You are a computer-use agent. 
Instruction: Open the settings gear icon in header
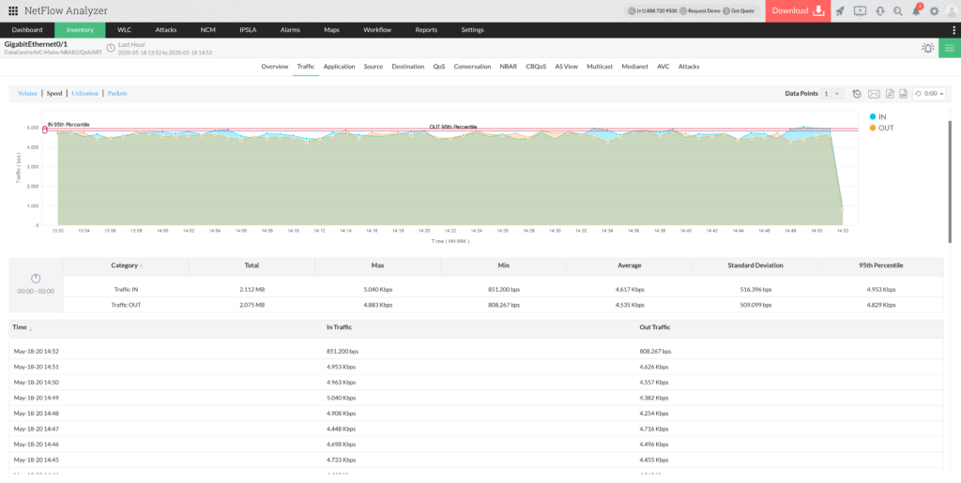click(x=934, y=11)
